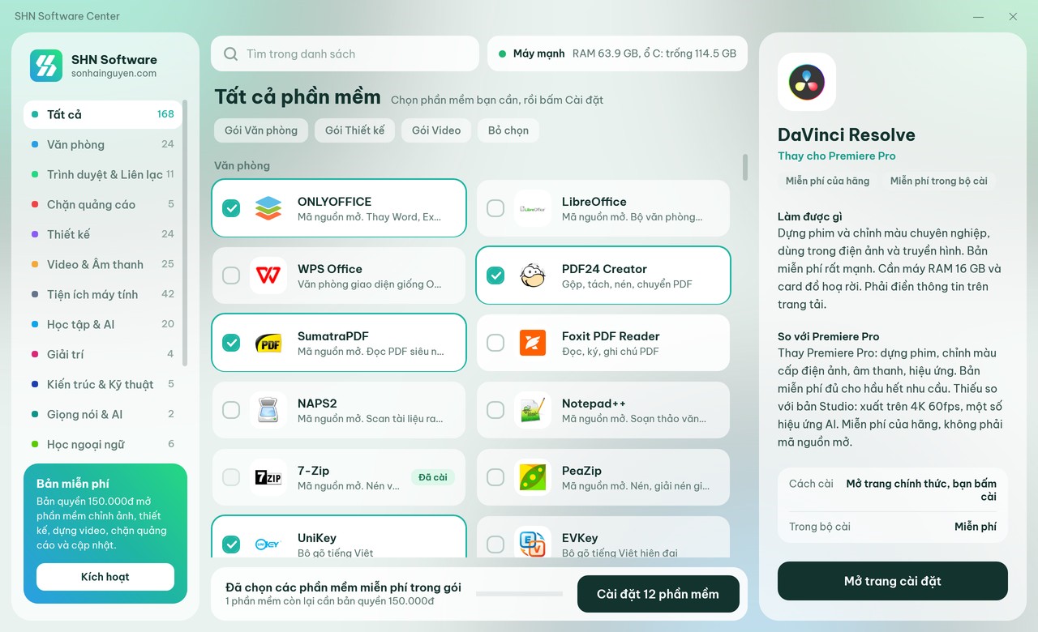The height and width of the screenshot is (632, 1038).
Task: Click the WPS Office app icon
Action: 268,275
